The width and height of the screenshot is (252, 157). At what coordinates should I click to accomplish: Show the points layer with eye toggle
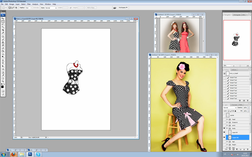point(225,115)
